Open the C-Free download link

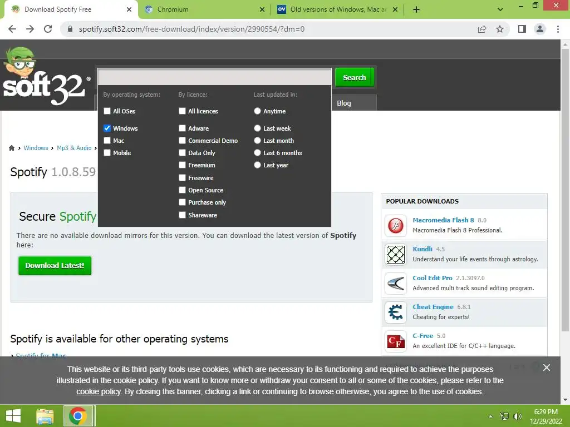pyautogui.click(x=423, y=336)
